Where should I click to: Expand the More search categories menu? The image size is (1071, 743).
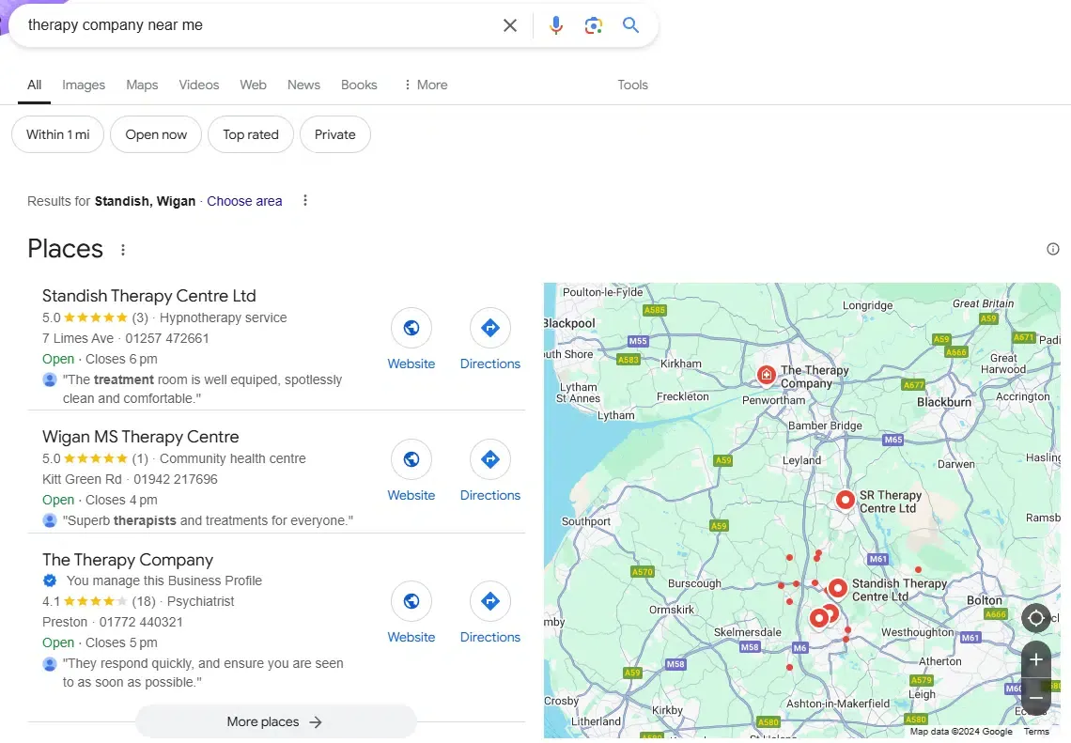425,85
